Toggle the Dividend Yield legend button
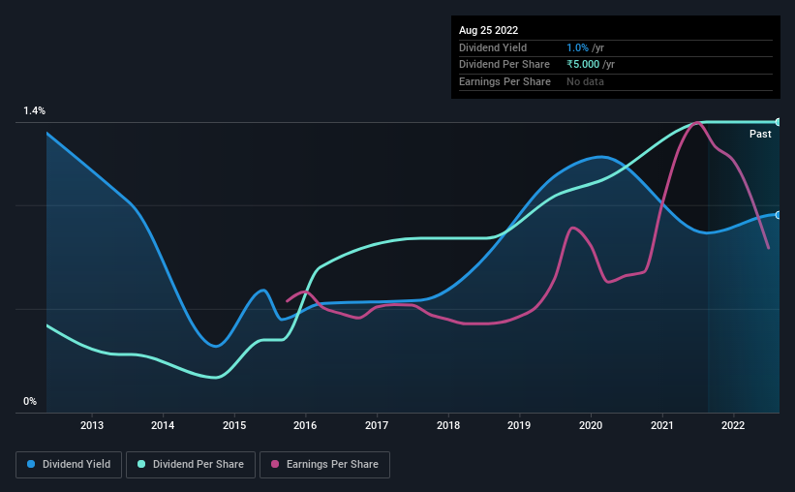795x492 pixels. [69, 465]
